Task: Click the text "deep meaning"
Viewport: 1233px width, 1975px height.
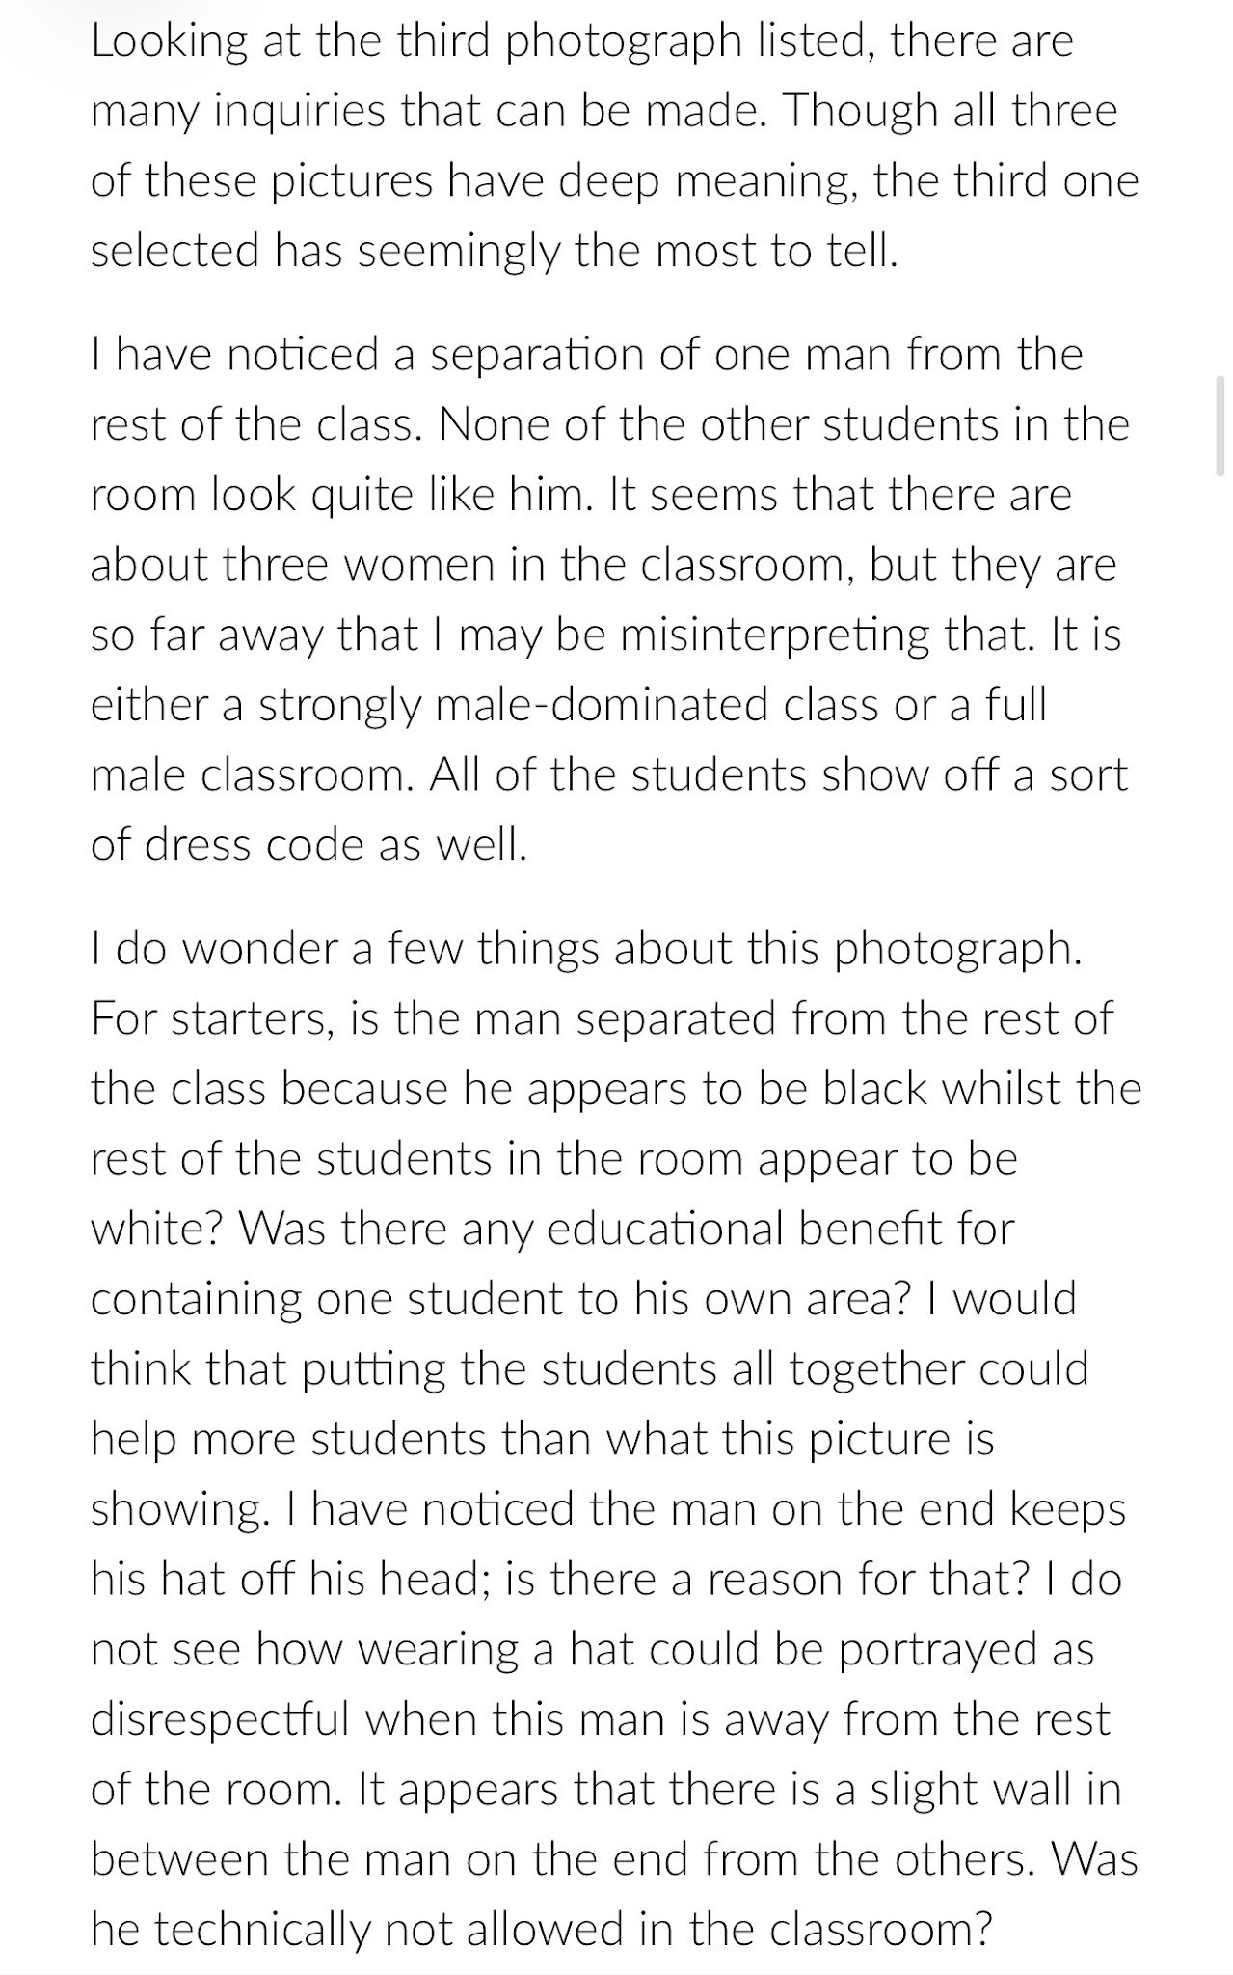Action: (x=708, y=181)
